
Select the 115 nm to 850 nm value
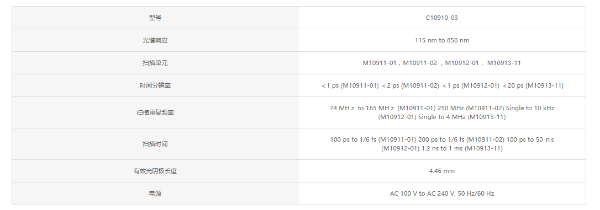(x=441, y=40)
